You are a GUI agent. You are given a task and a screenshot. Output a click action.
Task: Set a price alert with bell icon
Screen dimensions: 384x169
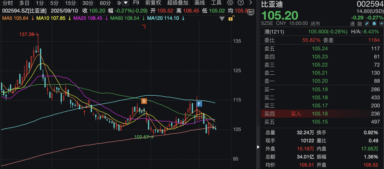pos(374,23)
